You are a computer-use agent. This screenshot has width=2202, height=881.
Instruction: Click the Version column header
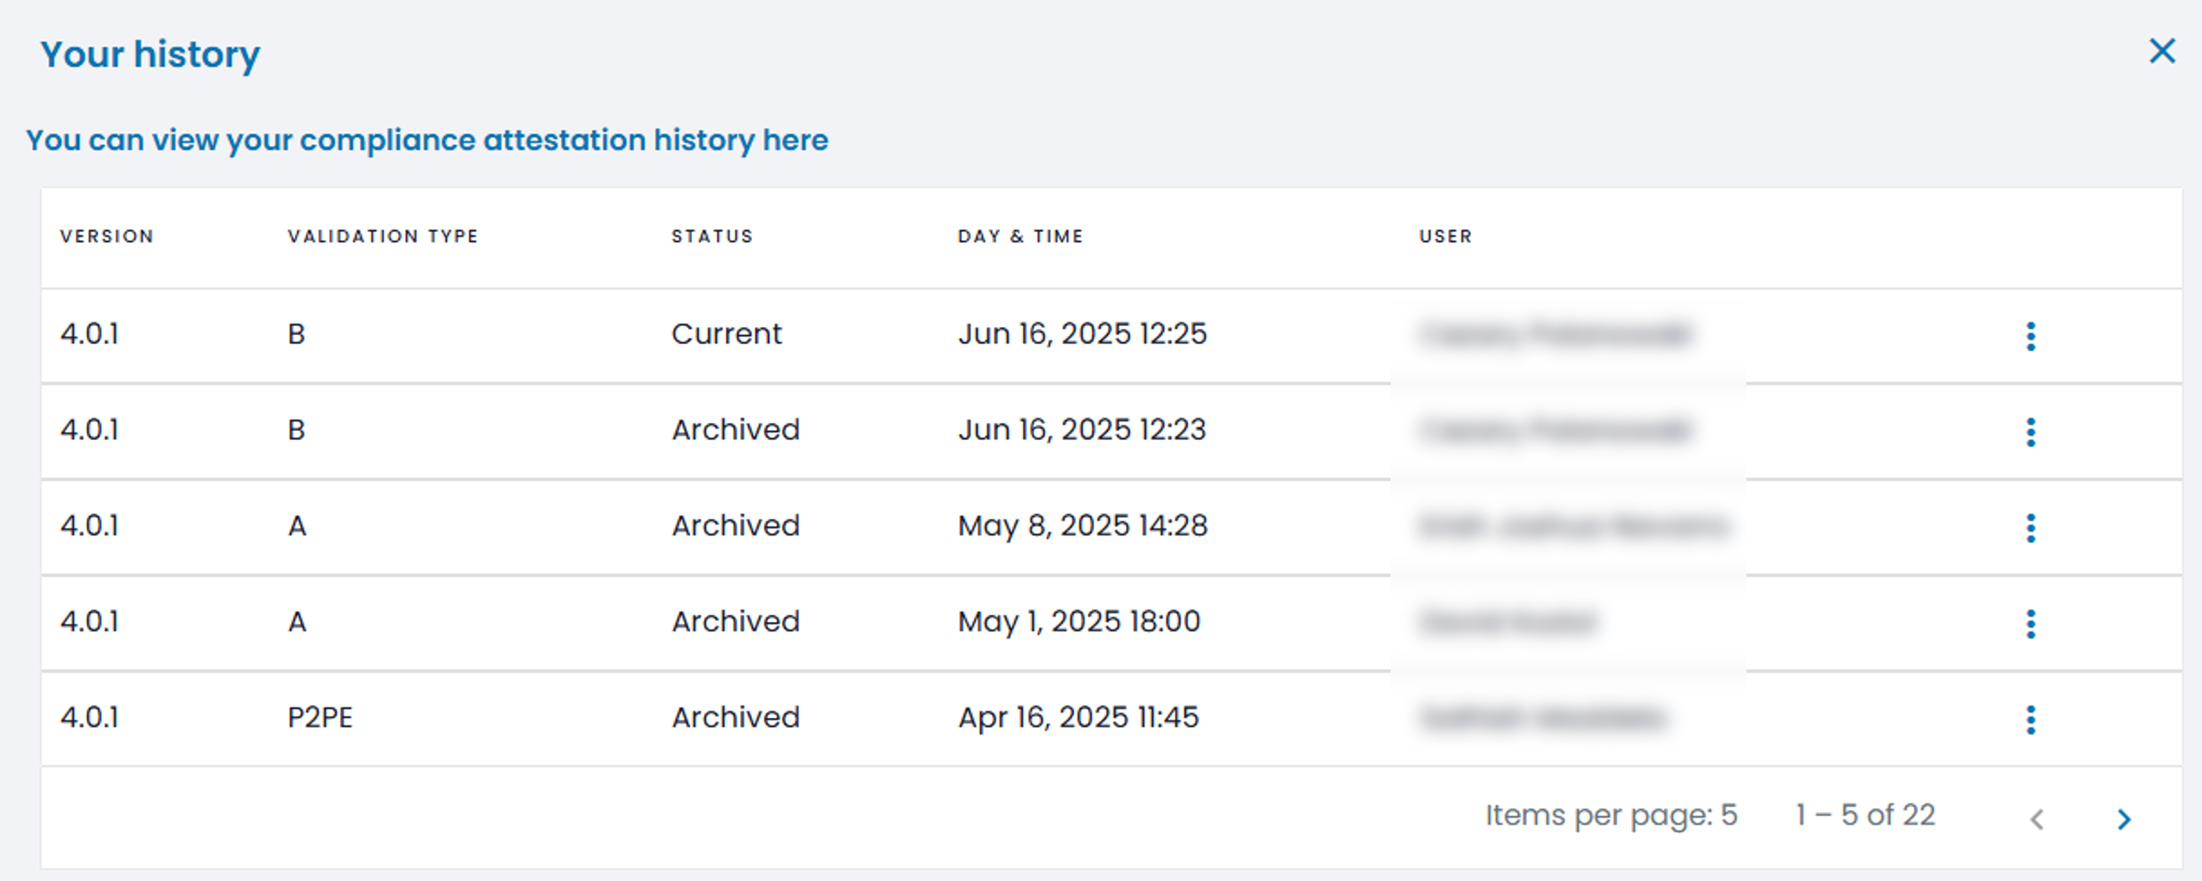[x=107, y=236]
